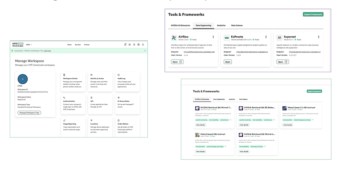Select Data Science tab above EzPresto card

(x=237, y=26)
